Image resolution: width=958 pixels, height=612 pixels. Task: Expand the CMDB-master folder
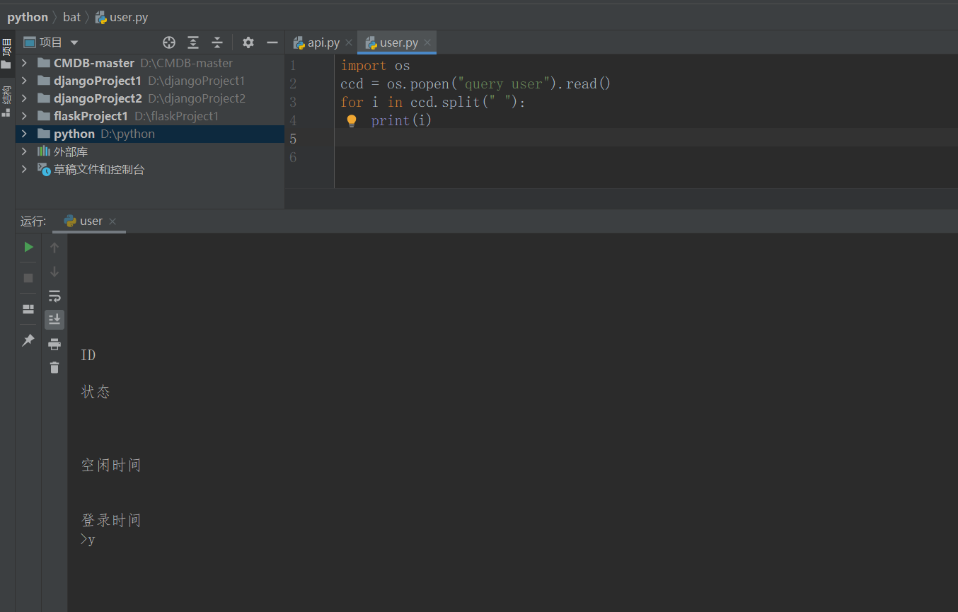pyautogui.click(x=25, y=63)
